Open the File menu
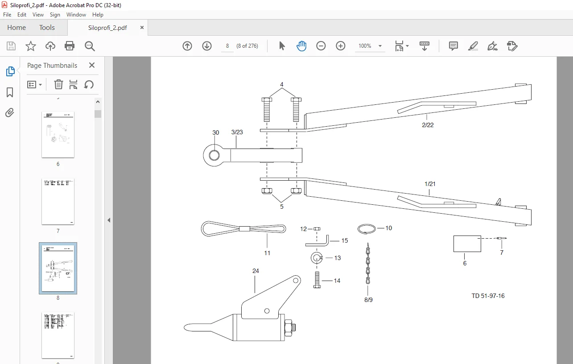This screenshot has width=573, height=364. click(7, 15)
